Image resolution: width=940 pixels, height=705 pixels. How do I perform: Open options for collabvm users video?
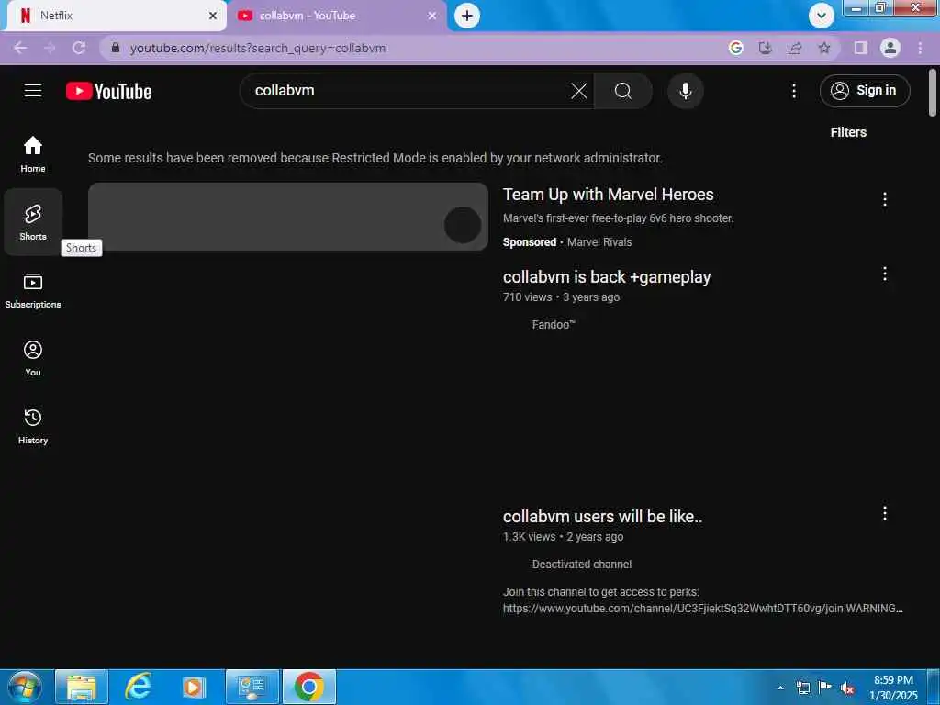pyautogui.click(x=884, y=513)
